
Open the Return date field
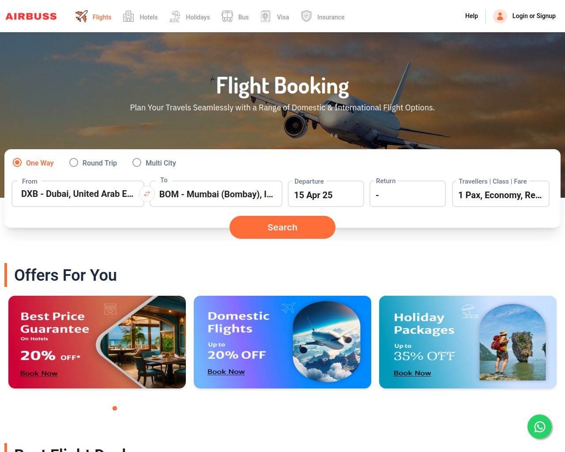(407, 194)
